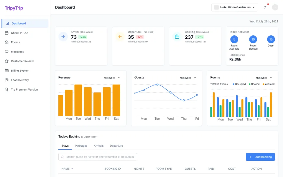Click the Customer Review star icon

click(7, 61)
